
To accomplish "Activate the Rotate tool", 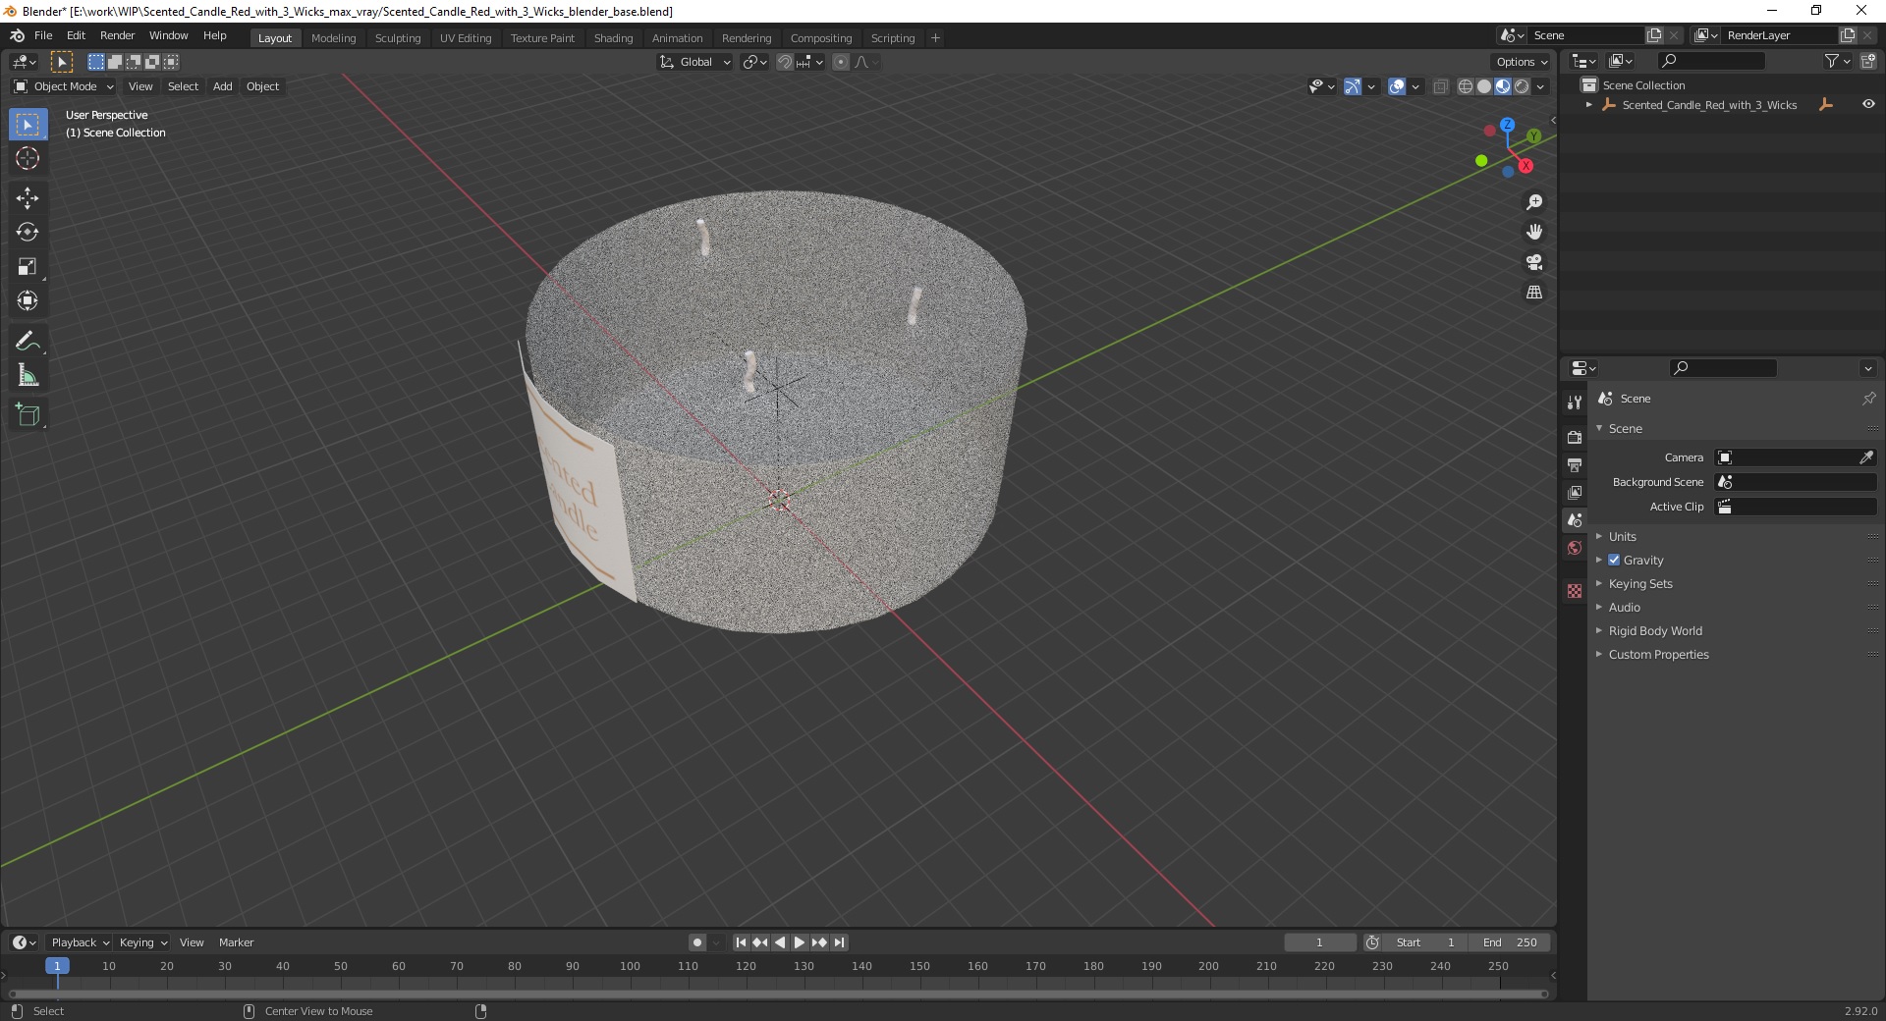I will 28,233.
